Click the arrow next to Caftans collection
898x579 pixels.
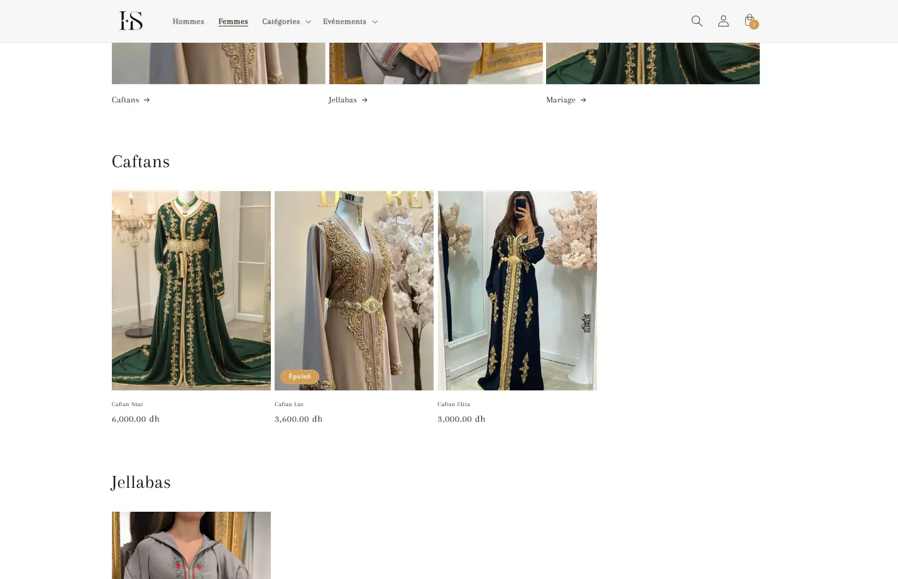[146, 100]
